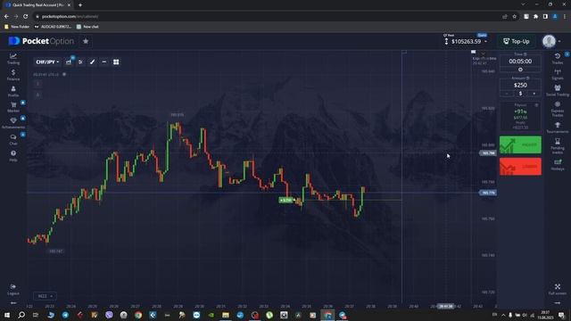Open the Finance dollar icon
This screenshot has width=571, height=321.
point(13,75)
